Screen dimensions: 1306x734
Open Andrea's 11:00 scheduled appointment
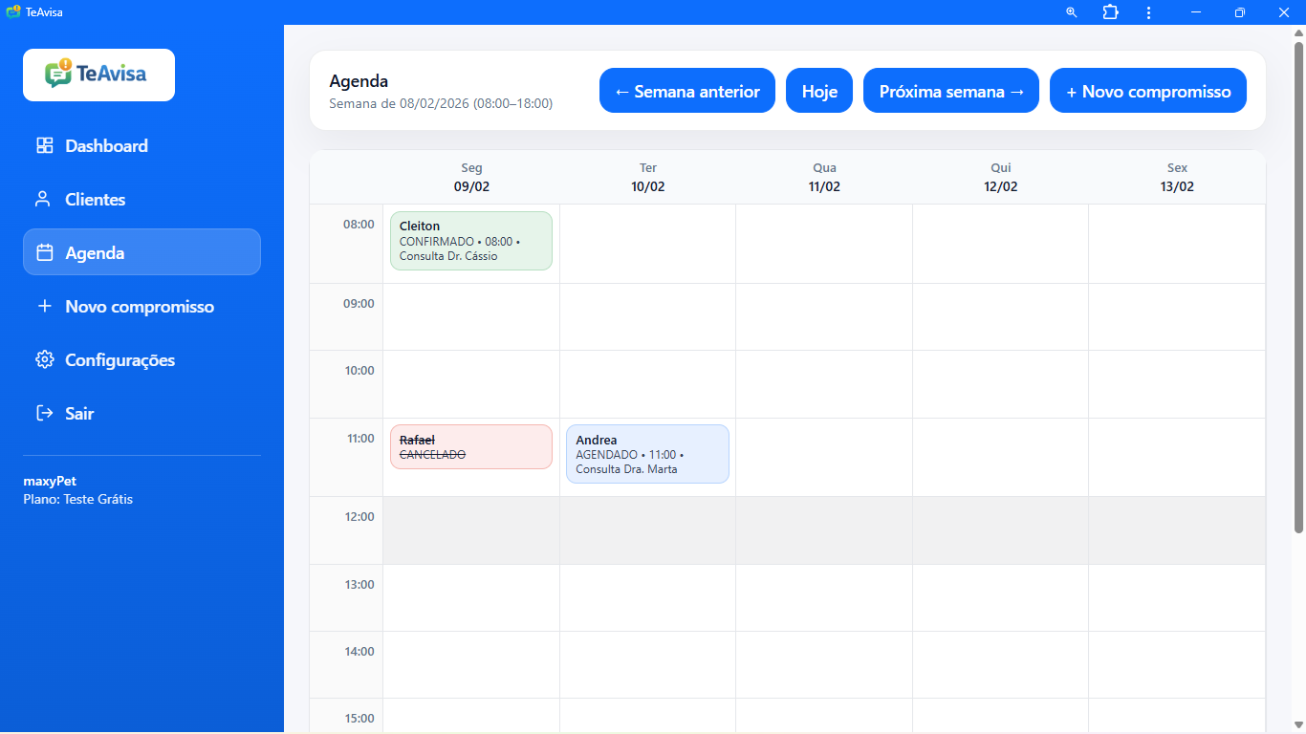pyautogui.click(x=647, y=454)
